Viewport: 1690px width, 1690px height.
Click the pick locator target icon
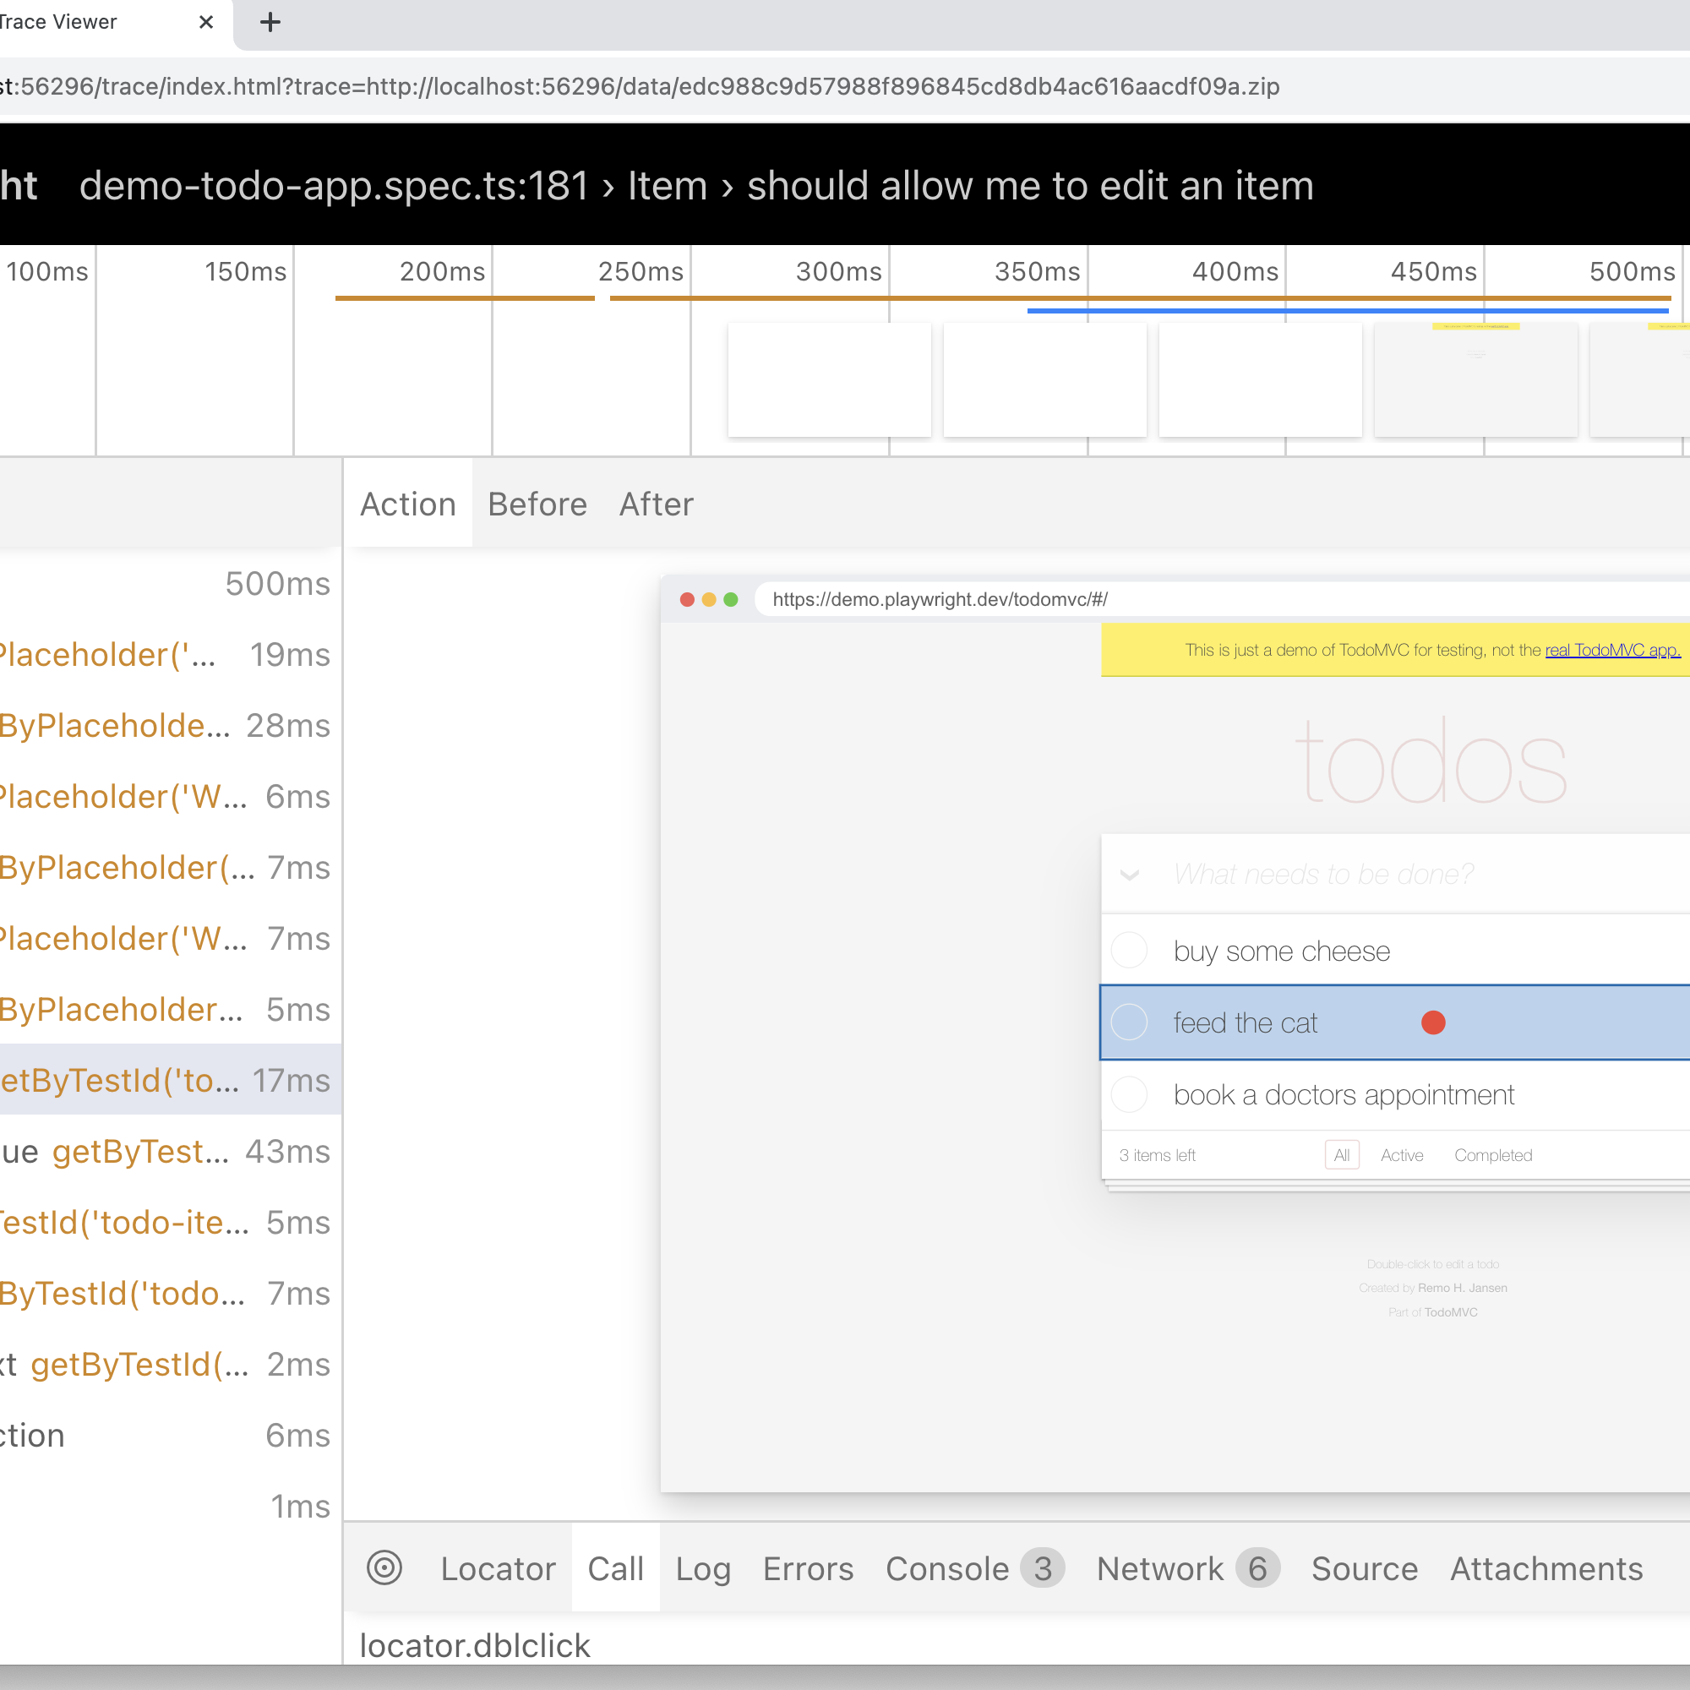tap(384, 1567)
